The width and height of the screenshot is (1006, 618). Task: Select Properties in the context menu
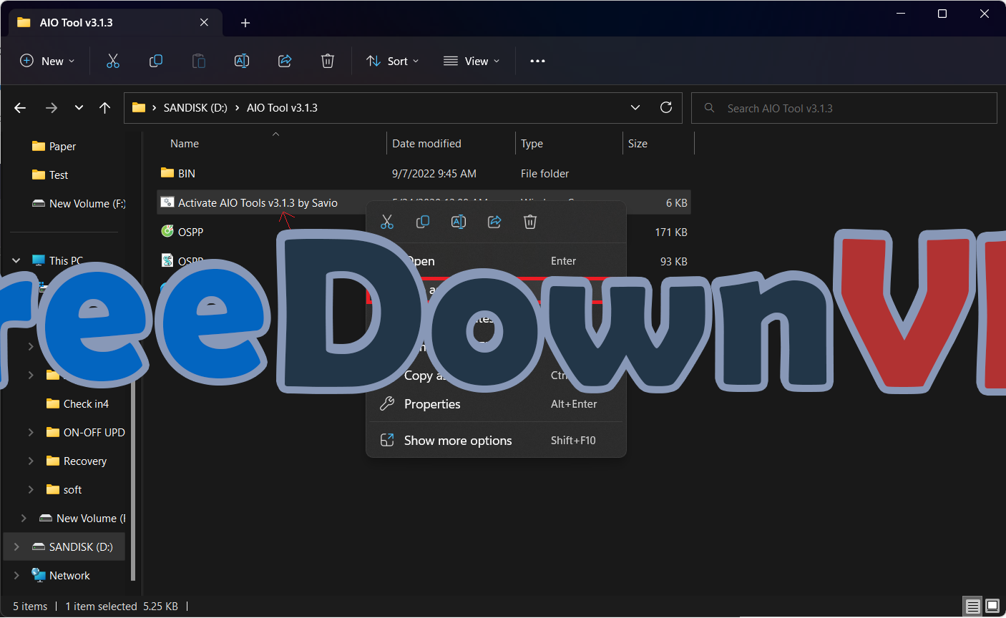click(x=432, y=404)
